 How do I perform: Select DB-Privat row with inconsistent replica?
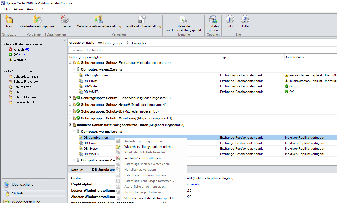[202, 81]
